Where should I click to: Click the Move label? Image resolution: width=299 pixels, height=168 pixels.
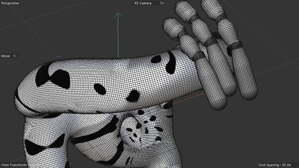click(6, 56)
